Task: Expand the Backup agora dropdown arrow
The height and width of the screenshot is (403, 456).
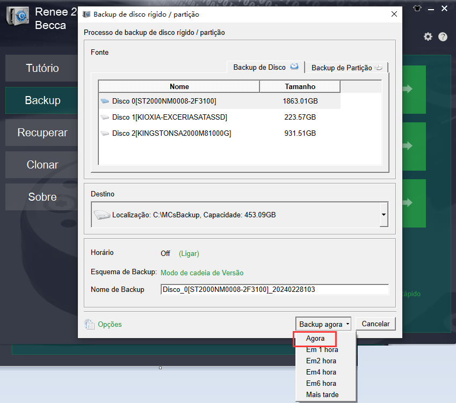Action: 348,324
